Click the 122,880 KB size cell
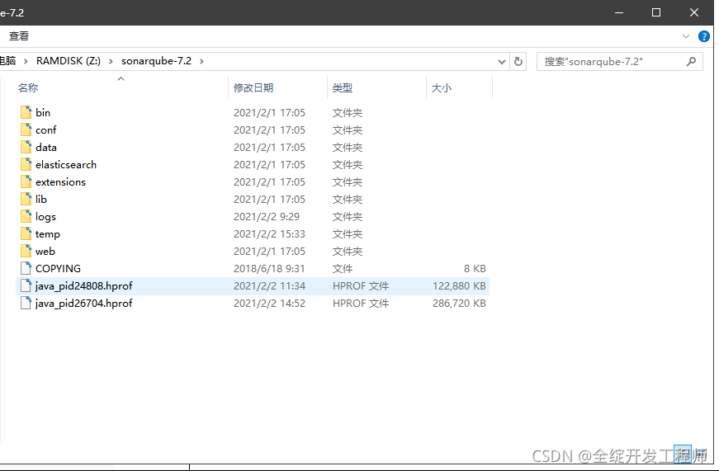Image resolution: width=719 pixels, height=471 pixels. [459, 286]
